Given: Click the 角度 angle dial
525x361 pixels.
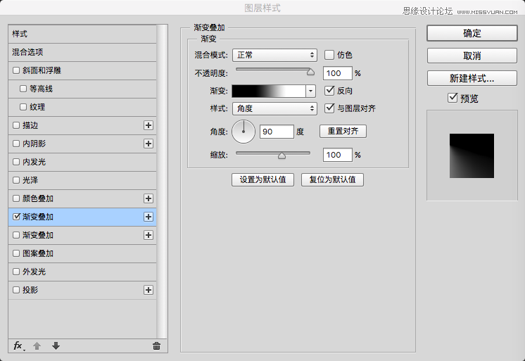Looking at the screenshot, I should pyautogui.click(x=243, y=132).
